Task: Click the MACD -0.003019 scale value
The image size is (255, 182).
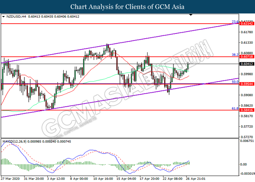Action: 247,174
